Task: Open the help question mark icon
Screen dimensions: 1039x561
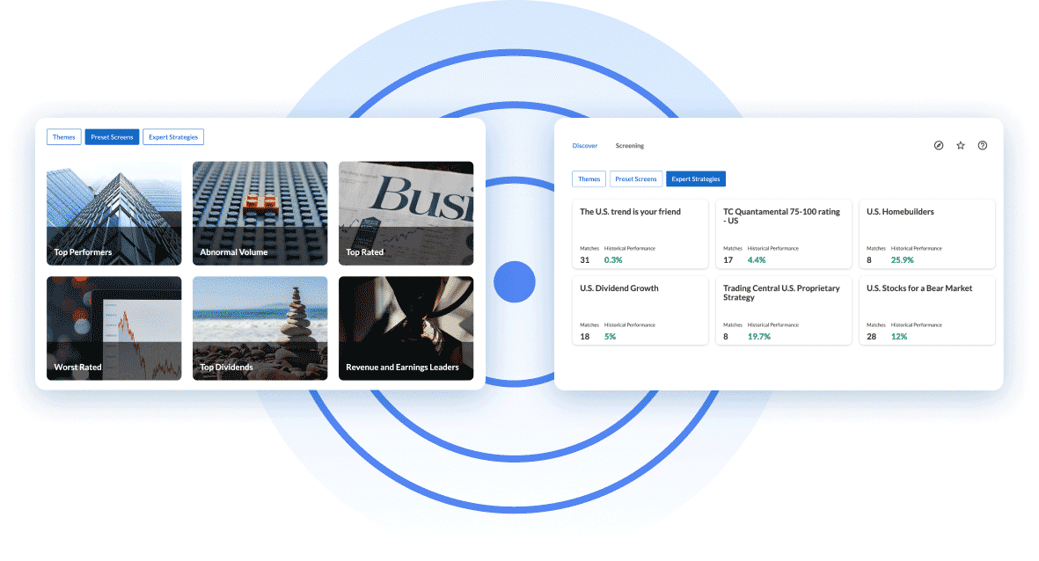Action: pos(983,145)
